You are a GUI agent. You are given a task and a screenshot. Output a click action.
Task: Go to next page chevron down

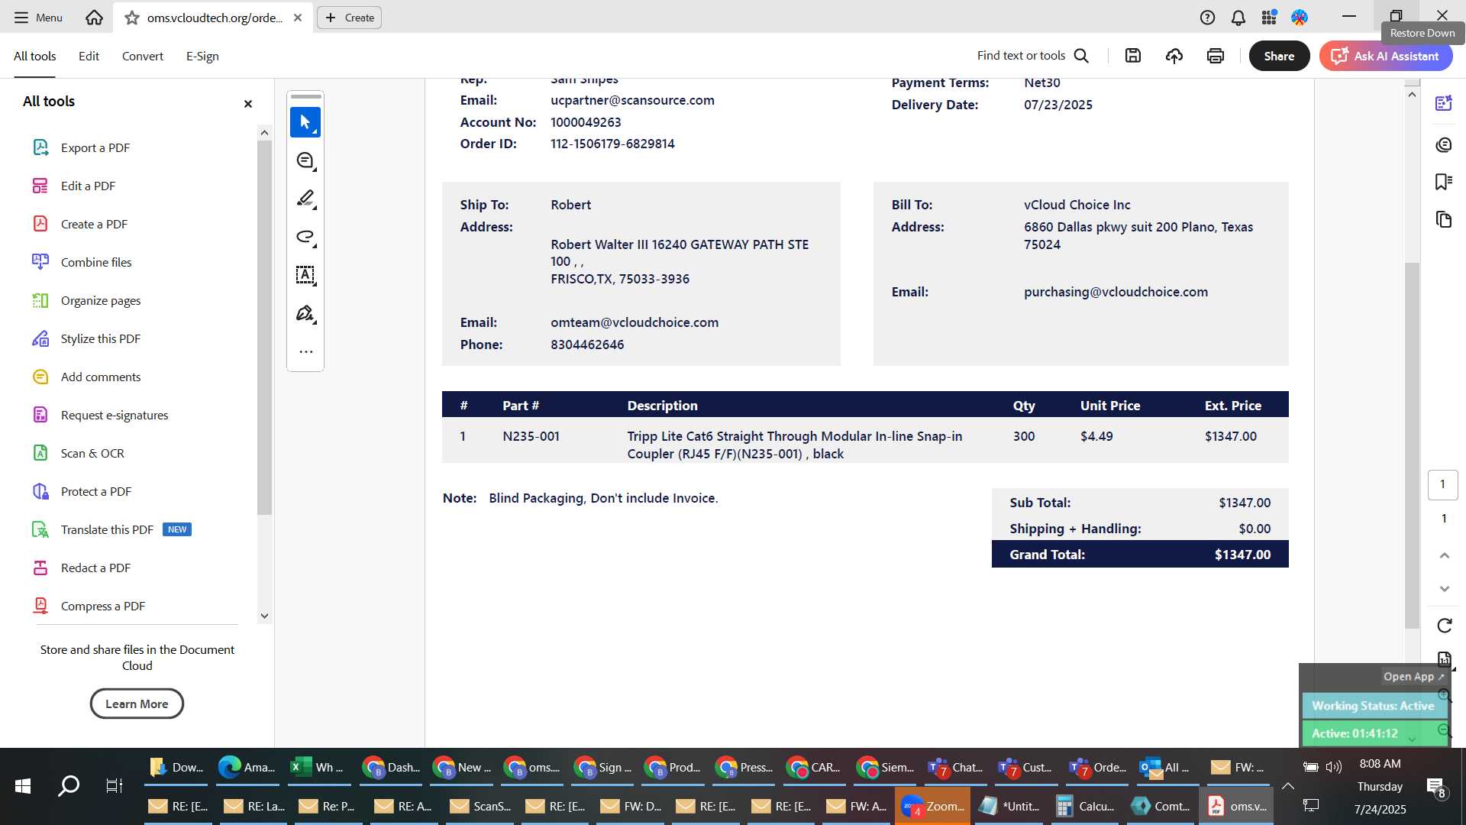point(1444,589)
